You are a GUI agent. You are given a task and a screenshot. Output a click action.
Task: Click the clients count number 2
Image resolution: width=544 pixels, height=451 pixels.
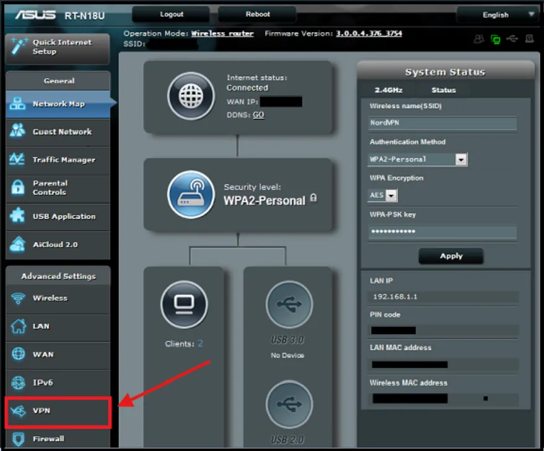[200, 344]
